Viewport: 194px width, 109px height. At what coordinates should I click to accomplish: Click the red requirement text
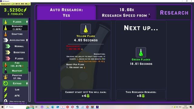74,48
